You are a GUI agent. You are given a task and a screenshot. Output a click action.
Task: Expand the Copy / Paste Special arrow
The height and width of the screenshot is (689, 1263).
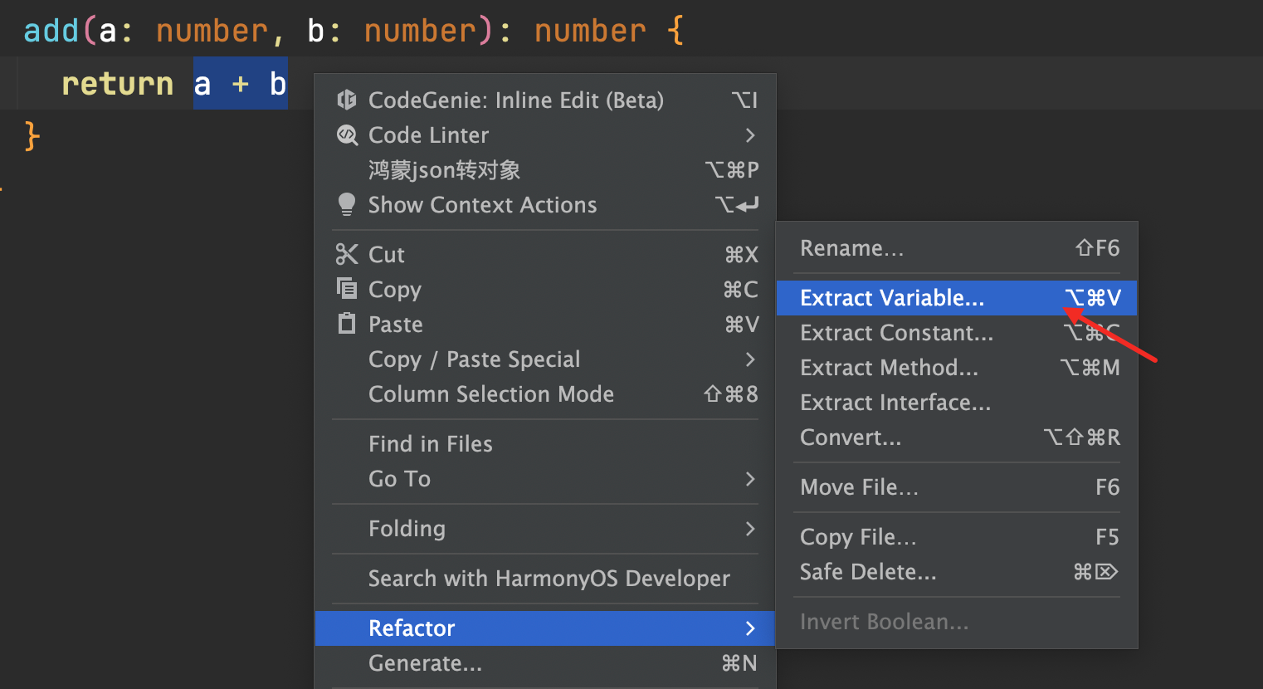pyautogui.click(x=750, y=359)
